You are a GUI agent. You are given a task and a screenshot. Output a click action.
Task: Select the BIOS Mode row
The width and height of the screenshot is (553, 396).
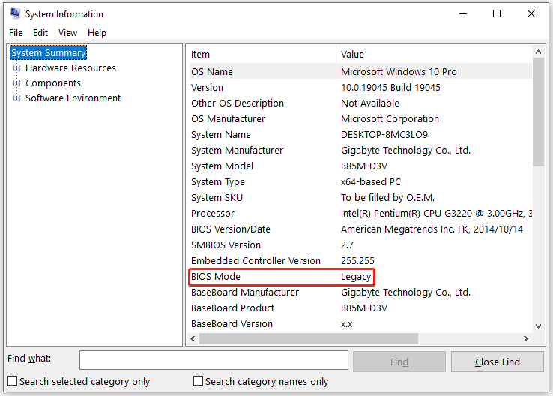pyautogui.click(x=280, y=277)
